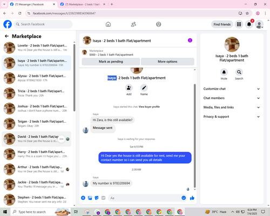Show hidden system tray icons

click(233, 212)
